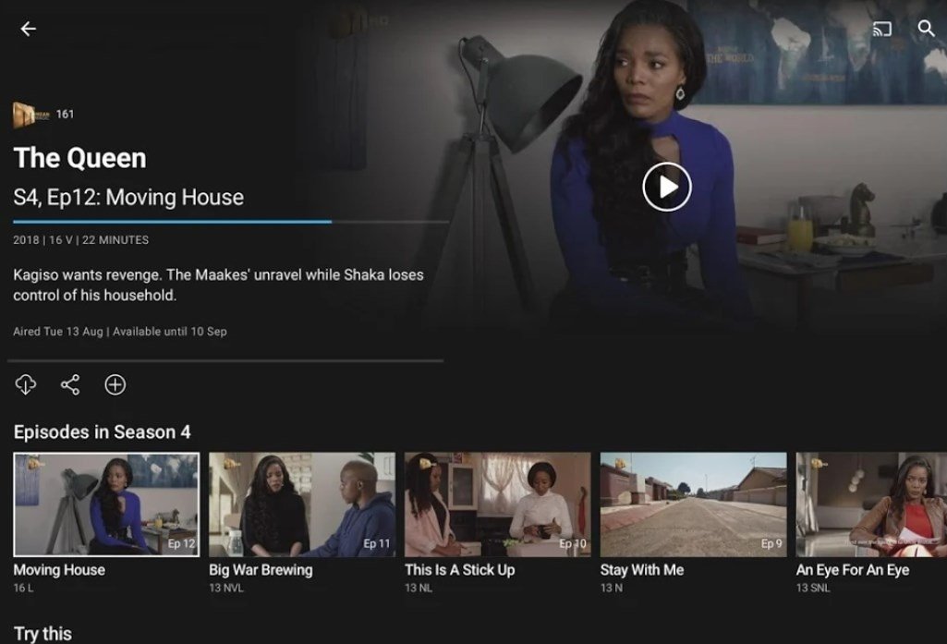Go back using the arrow icon

[x=28, y=29]
